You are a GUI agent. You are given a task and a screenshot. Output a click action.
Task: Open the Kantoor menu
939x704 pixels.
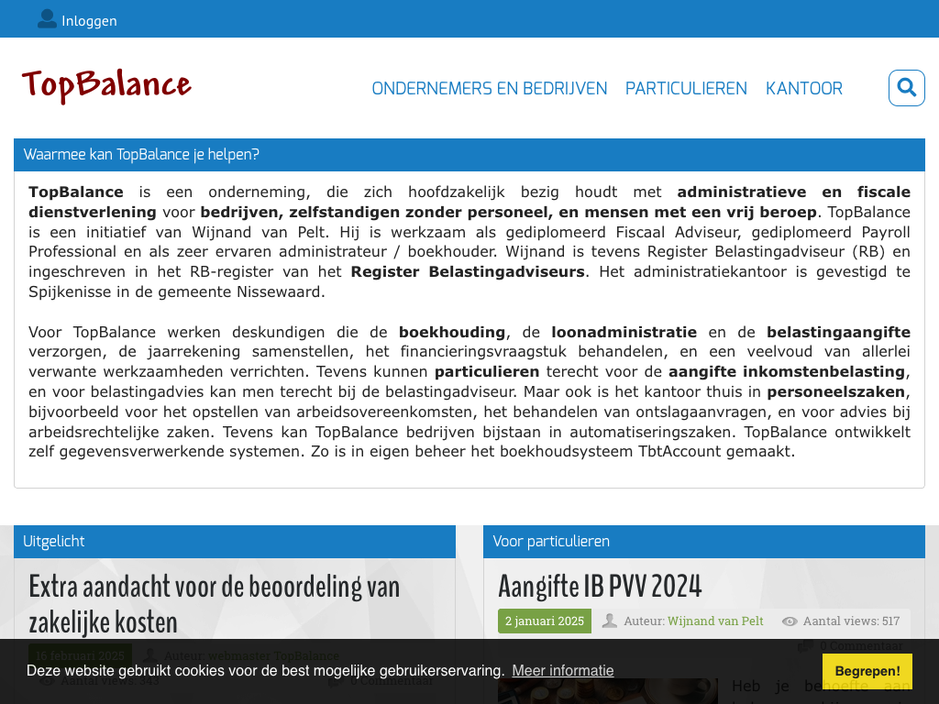(803, 89)
